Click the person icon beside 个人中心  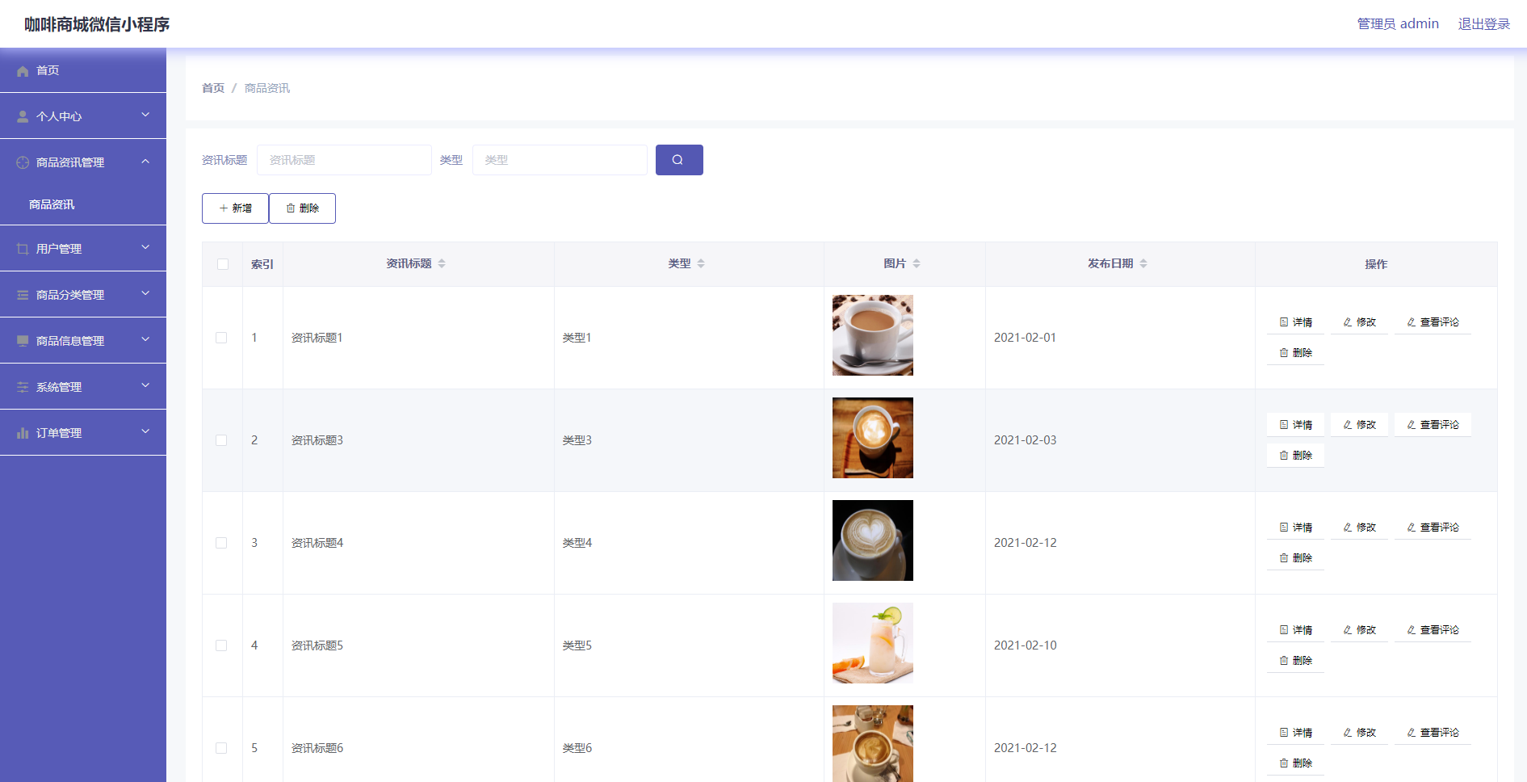[x=23, y=117]
